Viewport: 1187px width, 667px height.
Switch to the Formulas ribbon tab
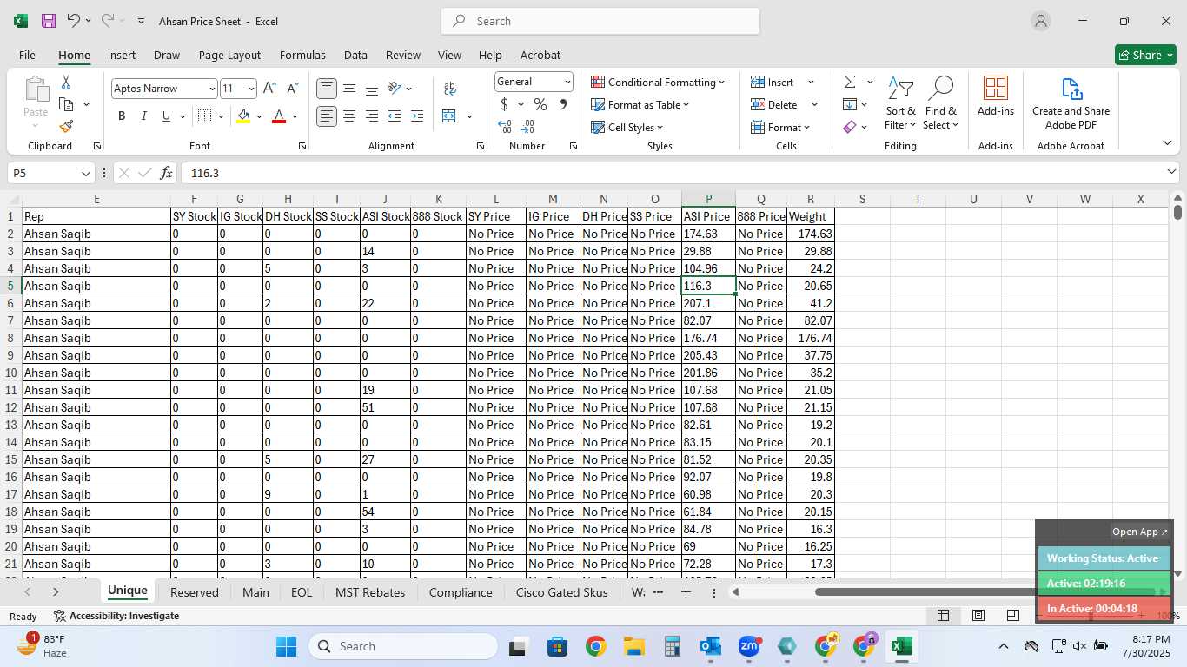[x=302, y=55]
